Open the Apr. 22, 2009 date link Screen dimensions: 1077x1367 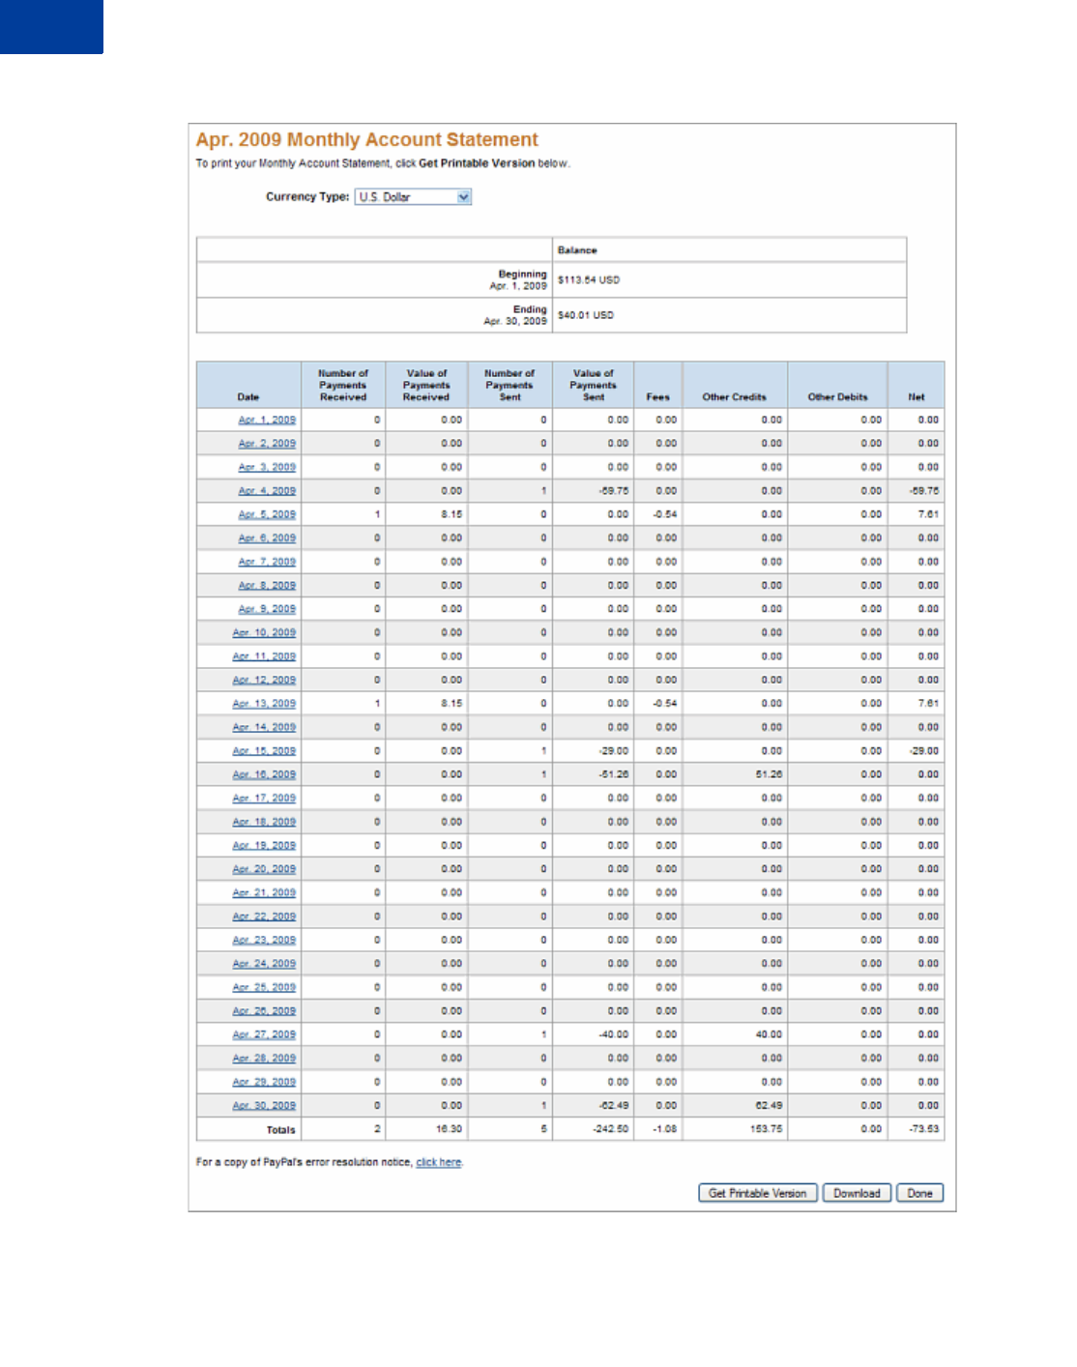click(x=264, y=917)
